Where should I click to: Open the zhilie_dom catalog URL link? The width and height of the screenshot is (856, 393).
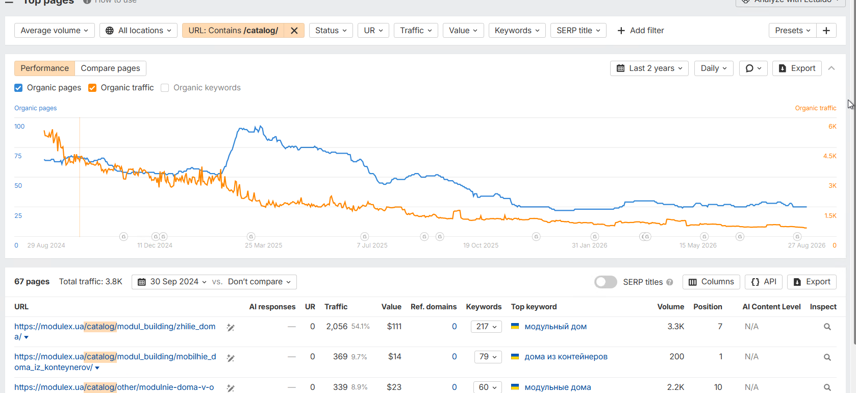click(x=115, y=332)
